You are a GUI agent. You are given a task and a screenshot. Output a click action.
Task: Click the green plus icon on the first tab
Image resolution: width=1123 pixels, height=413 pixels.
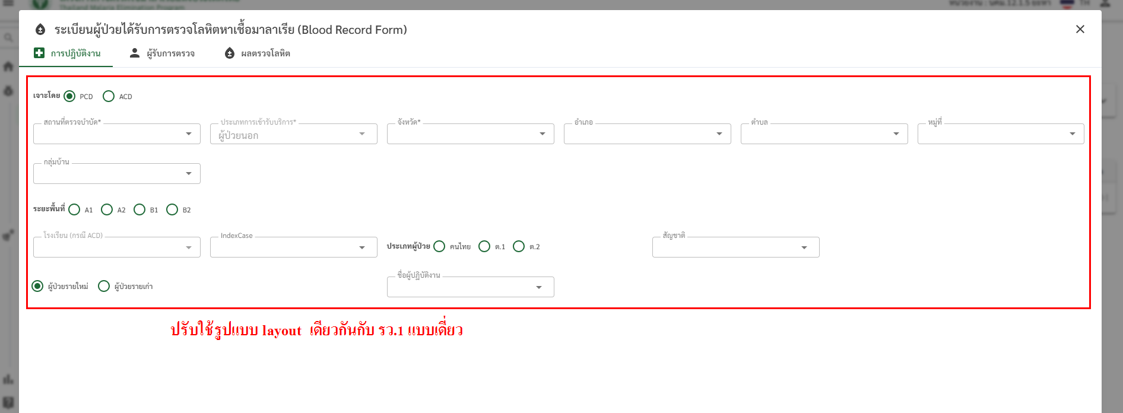pyautogui.click(x=39, y=53)
